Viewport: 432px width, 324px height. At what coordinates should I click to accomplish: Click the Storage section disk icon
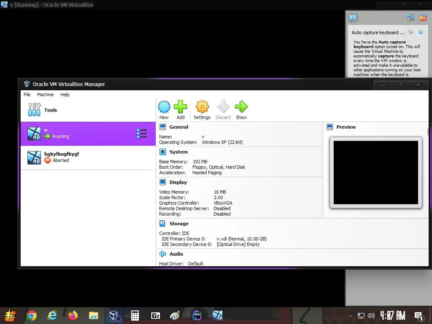(x=162, y=224)
